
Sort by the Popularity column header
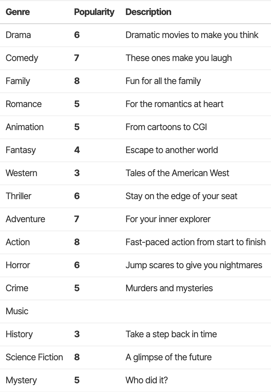[x=94, y=12]
